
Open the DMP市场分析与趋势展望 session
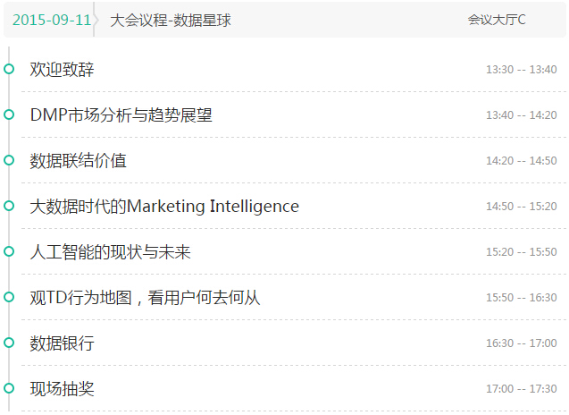pos(121,115)
